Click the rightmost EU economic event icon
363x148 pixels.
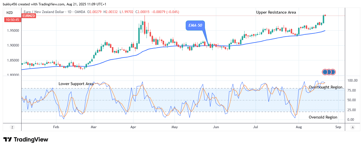point(333,72)
